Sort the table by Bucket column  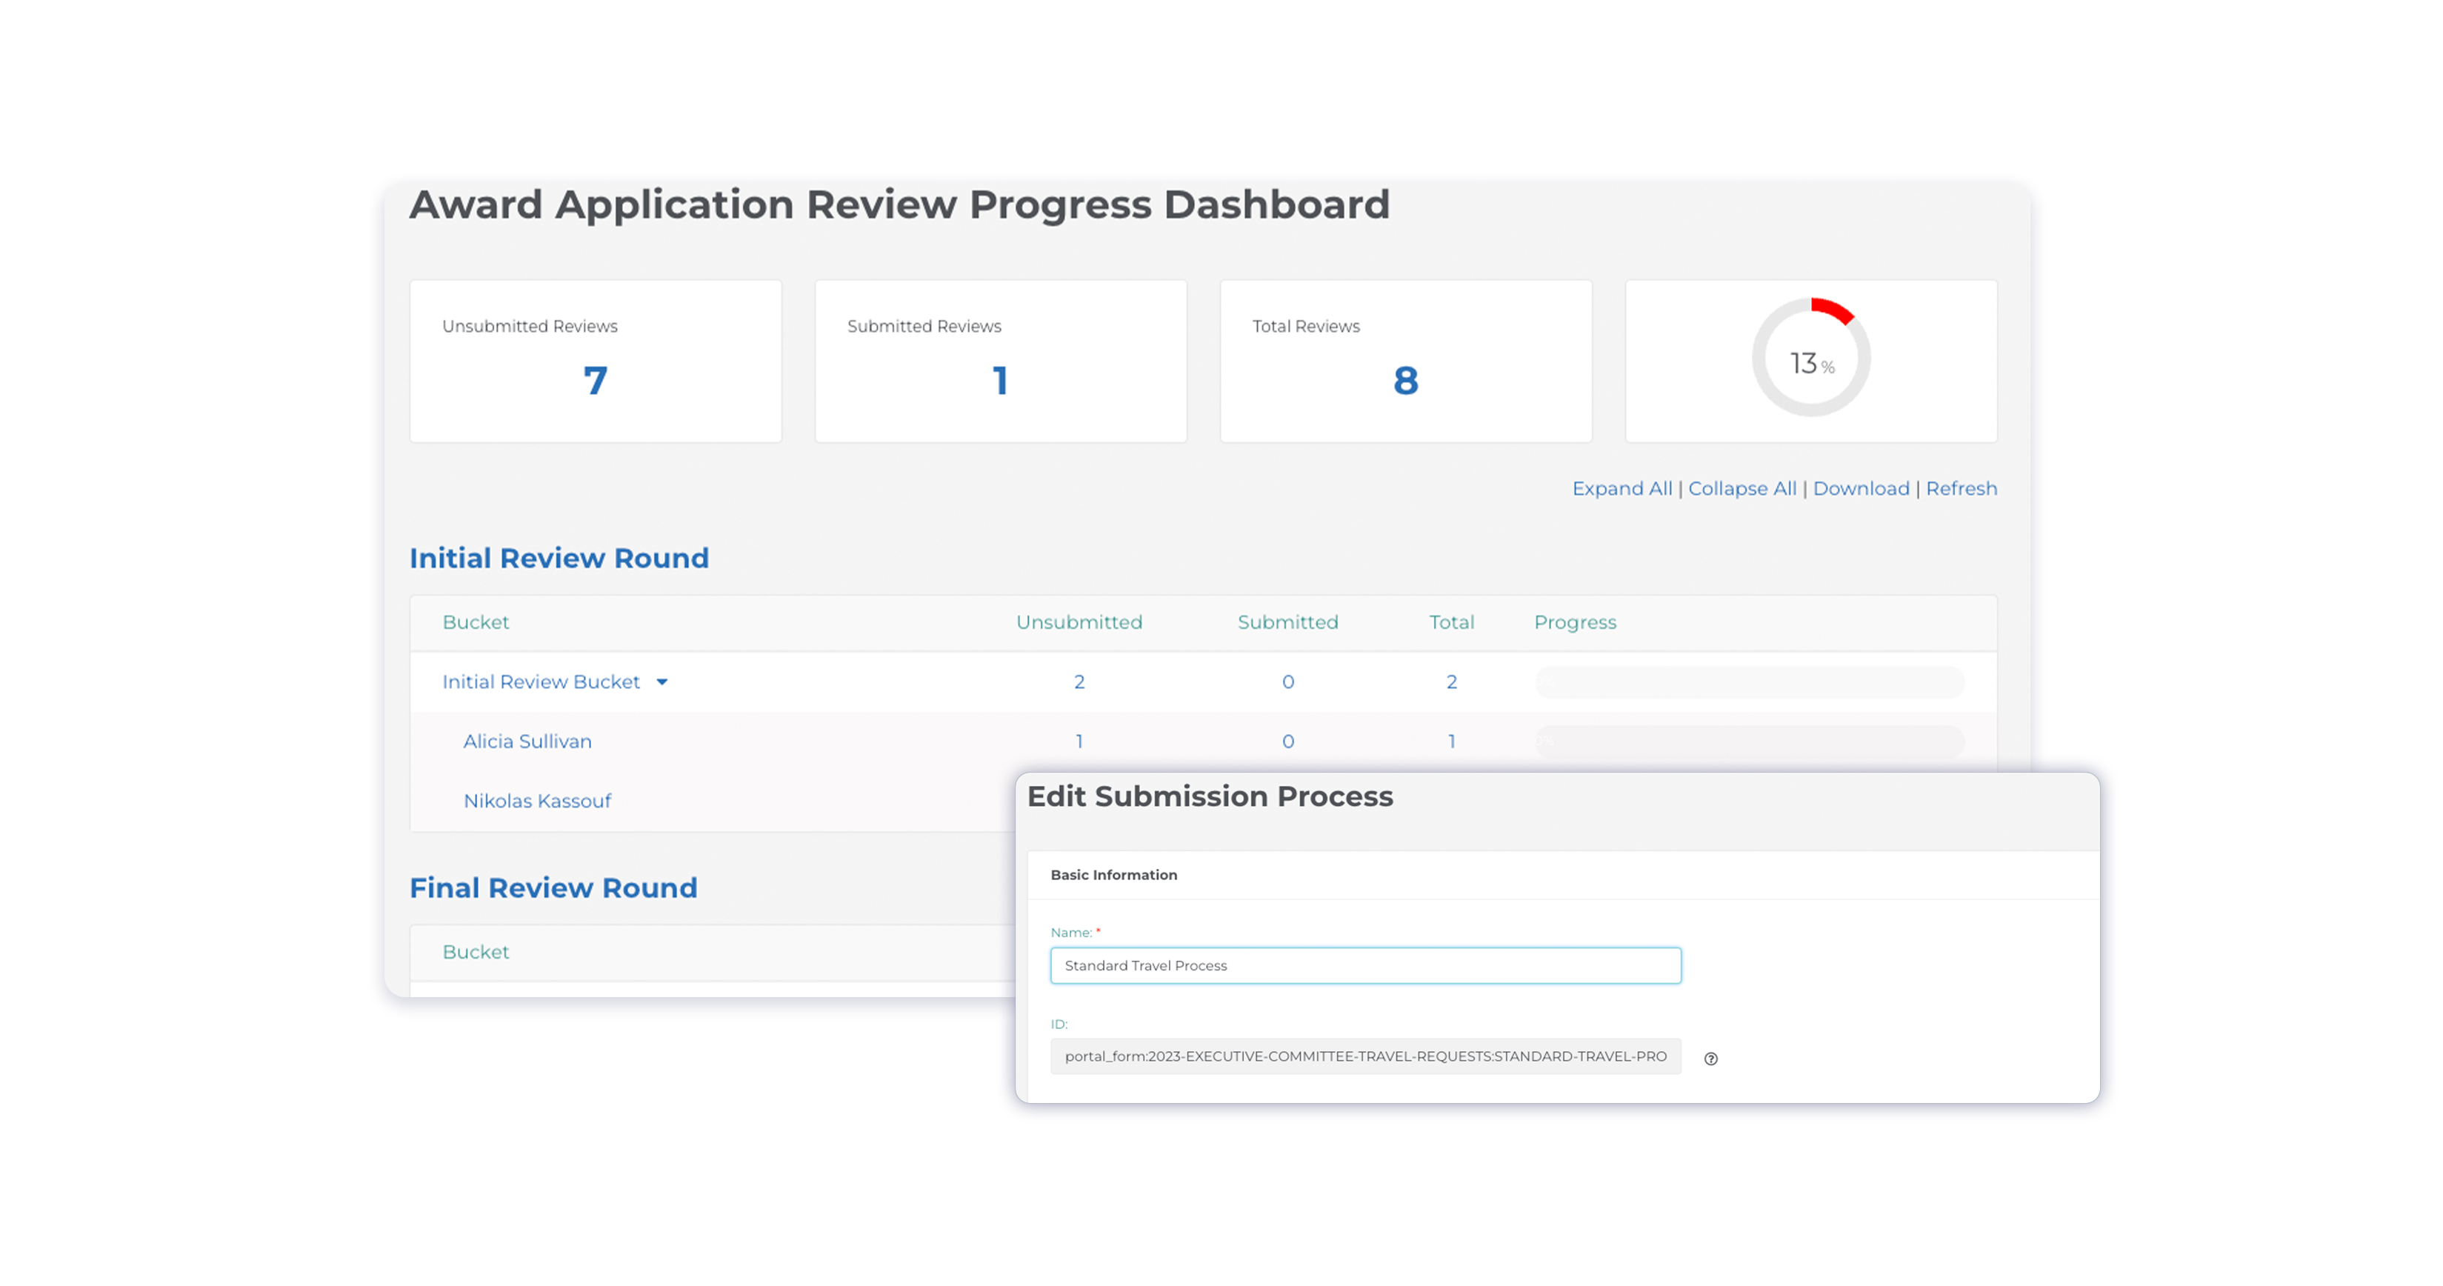tap(475, 622)
